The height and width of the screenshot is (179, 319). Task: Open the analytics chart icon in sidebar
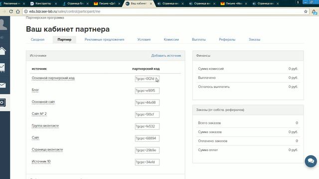(x=2, y=68)
